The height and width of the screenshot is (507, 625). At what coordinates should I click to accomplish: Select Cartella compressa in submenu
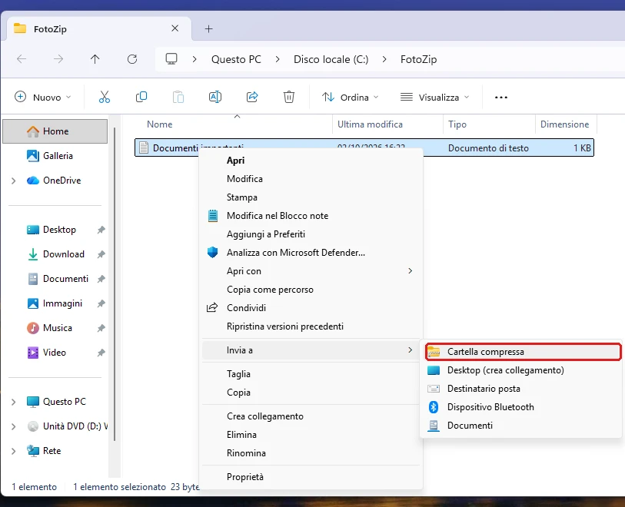pos(523,352)
